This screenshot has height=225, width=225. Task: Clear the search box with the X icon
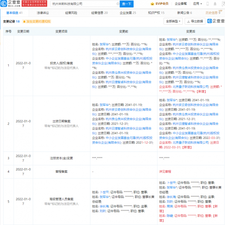(x=118, y=4)
